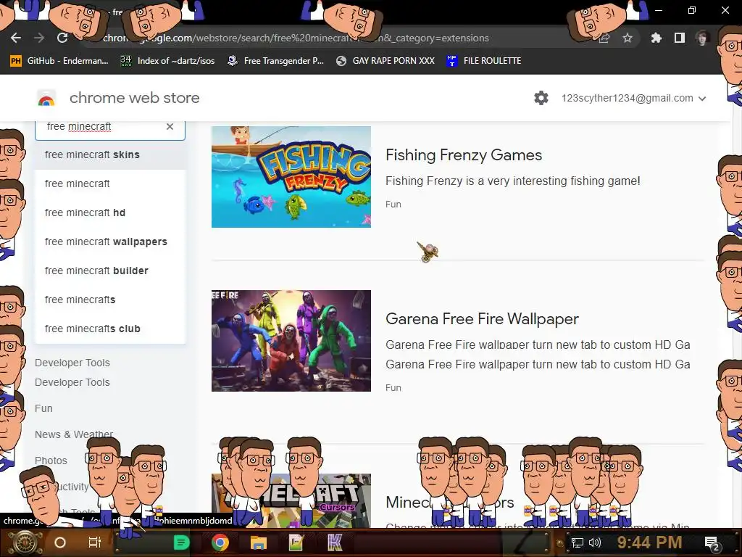Bookmark this page with the star icon
This screenshot has width=742, height=557.
click(x=628, y=38)
